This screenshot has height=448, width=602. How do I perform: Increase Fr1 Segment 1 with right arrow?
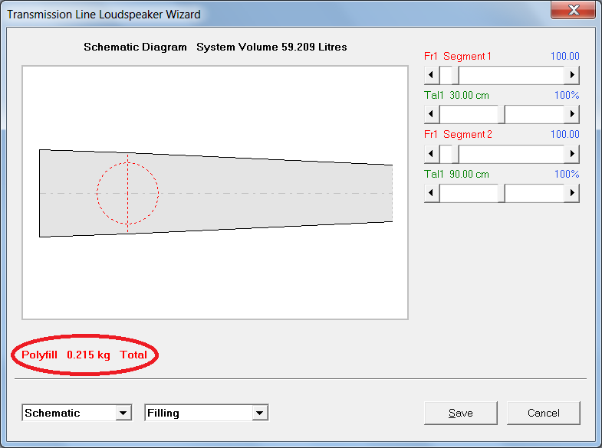[571, 75]
